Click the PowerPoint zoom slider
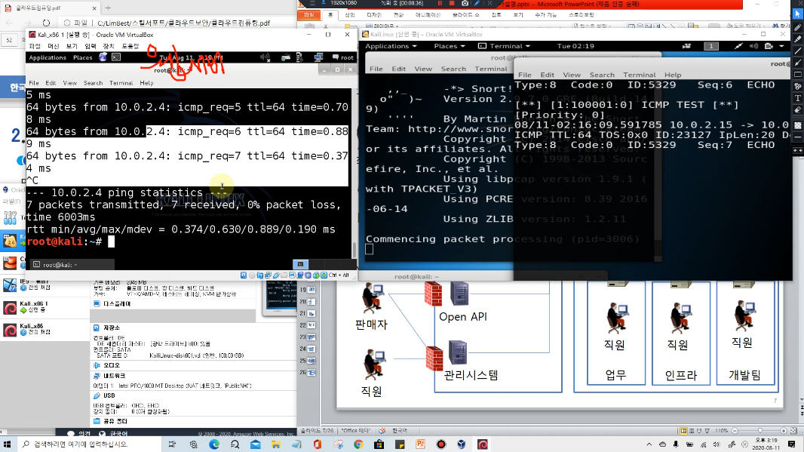 coord(759,431)
